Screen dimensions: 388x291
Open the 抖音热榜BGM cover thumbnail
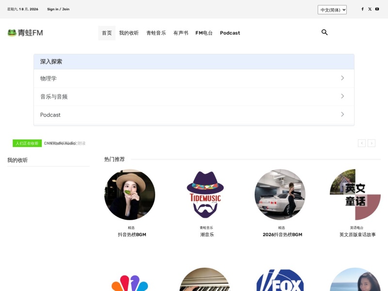point(129,194)
